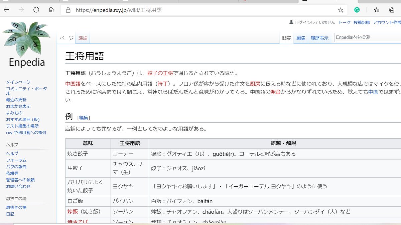The width and height of the screenshot is (401, 225).
Task: Click the 王将用語 page title heading
Action: 85,56
